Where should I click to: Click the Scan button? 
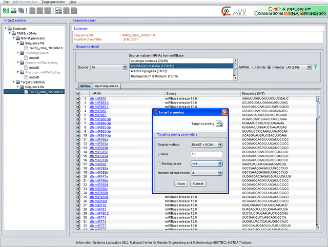[x=181, y=183]
